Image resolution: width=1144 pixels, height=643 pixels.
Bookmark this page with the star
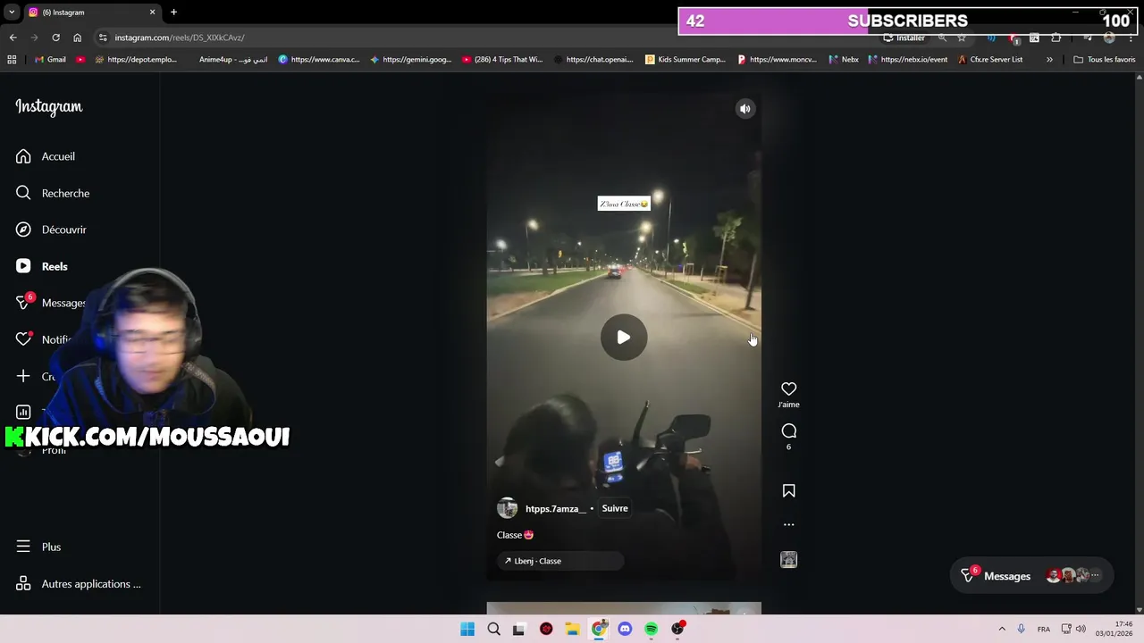tap(962, 38)
